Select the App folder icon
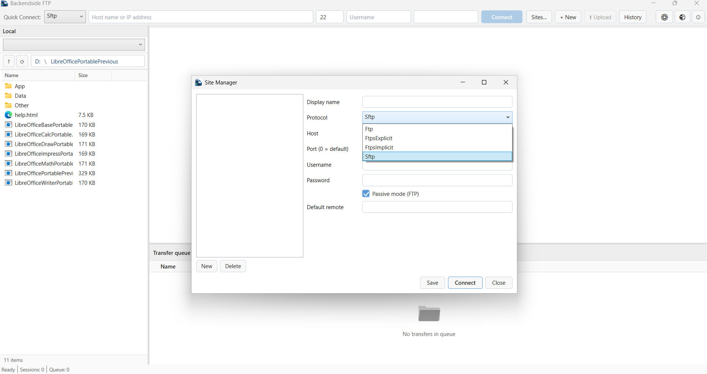Image resolution: width=707 pixels, height=374 pixels. coord(8,86)
